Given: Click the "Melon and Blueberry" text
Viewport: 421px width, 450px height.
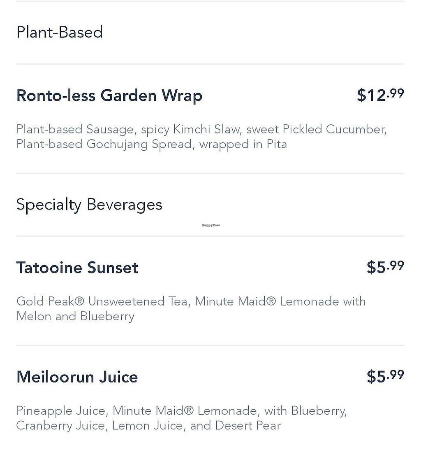Looking at the screenshot, I should pyautogui.click(x=75, y=317).
